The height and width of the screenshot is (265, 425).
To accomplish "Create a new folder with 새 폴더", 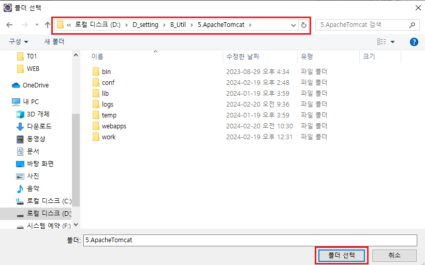I will [x=54, y=42].
